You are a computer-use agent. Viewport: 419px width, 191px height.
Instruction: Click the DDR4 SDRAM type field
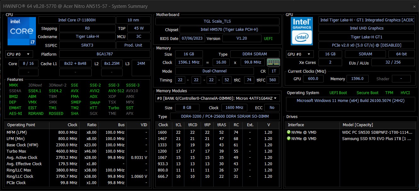coord(255,54)
